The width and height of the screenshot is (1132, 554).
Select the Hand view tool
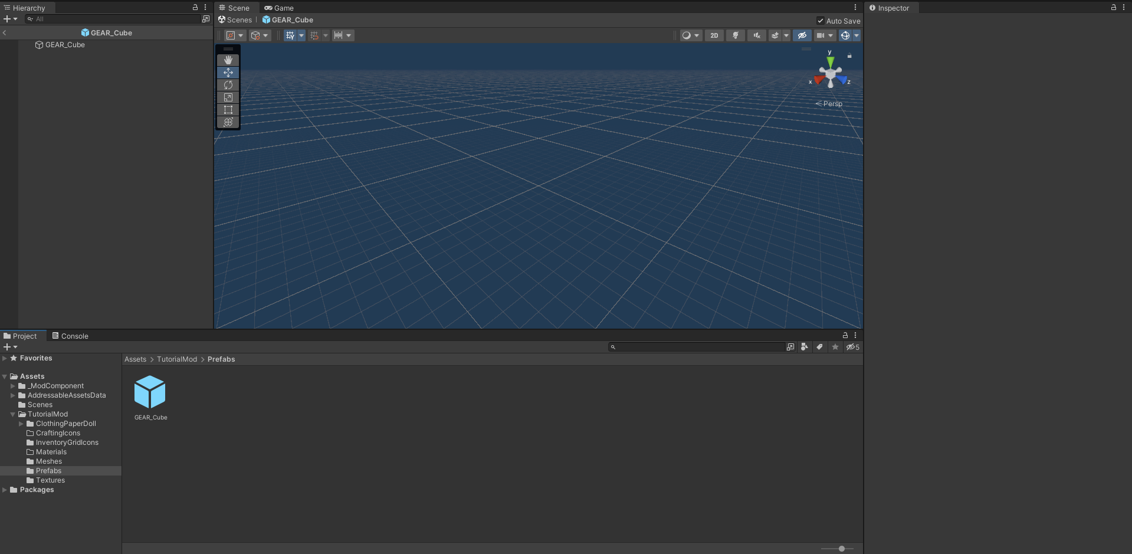(x=228, y=60)
